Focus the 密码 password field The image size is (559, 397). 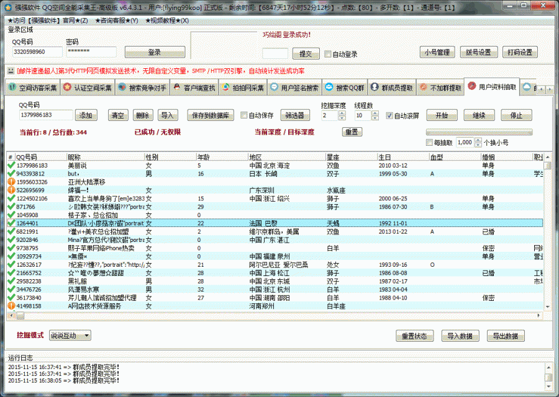pos(91,51)
